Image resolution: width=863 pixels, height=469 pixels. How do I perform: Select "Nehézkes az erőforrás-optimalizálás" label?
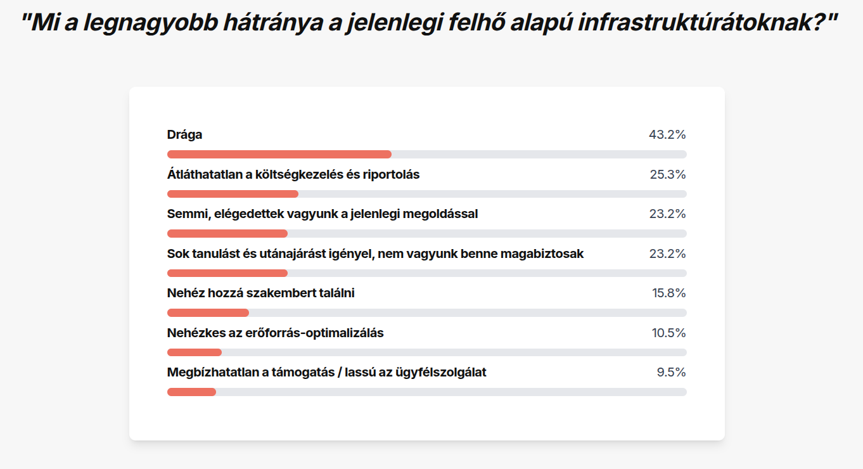pos(276,333)
